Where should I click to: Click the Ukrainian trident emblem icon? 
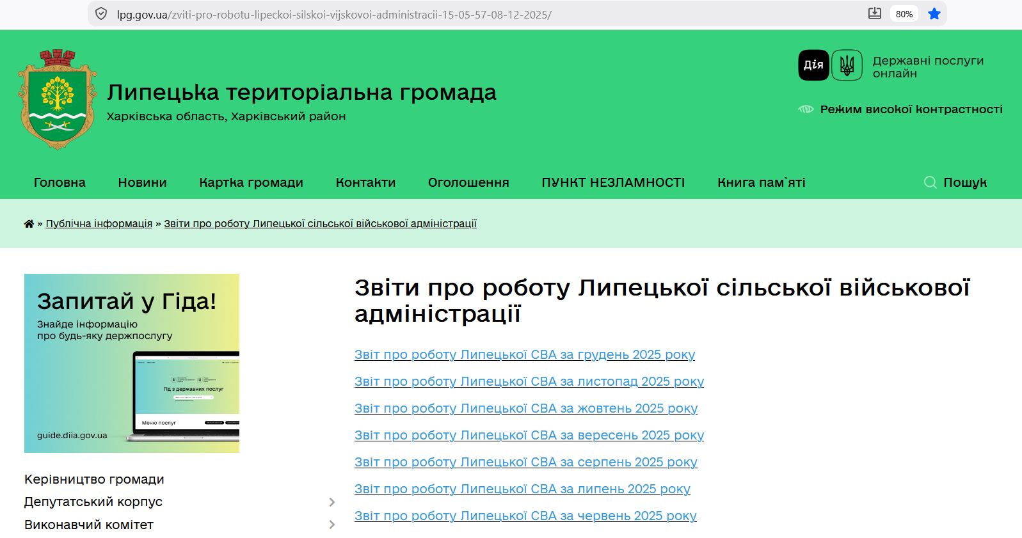(x=847, y=65)
